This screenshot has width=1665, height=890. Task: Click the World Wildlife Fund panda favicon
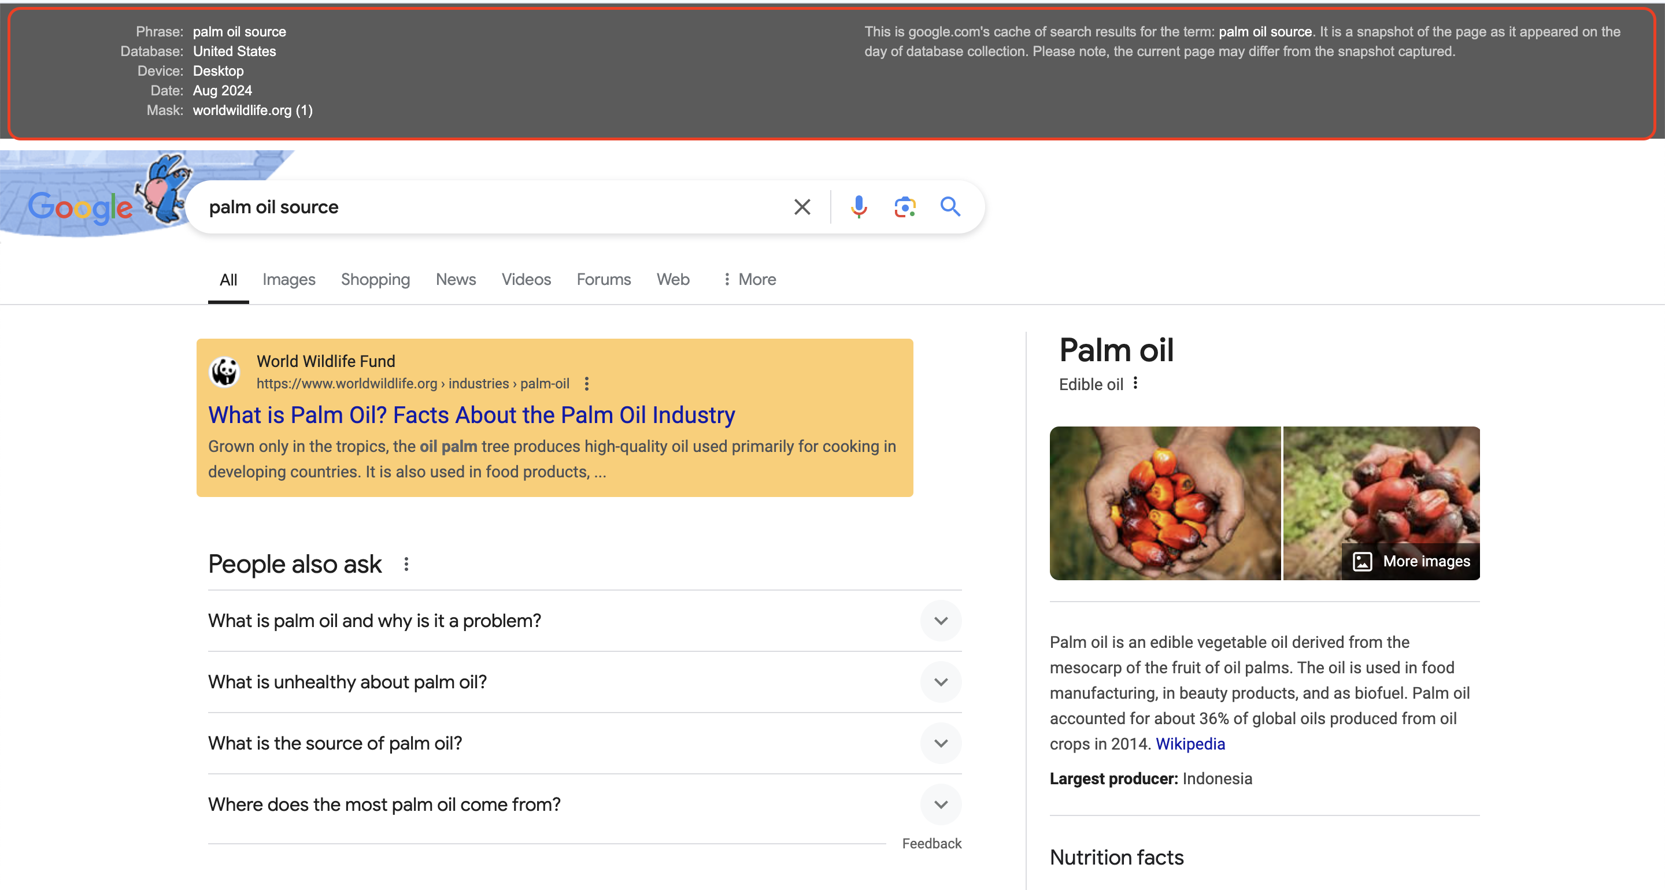tap(224, 372)
